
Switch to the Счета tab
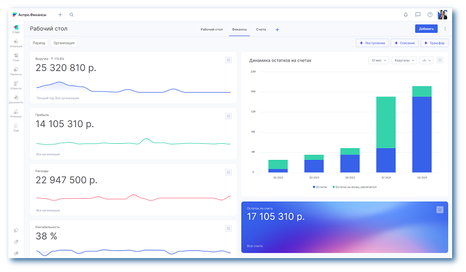click(x=261, y=29)
